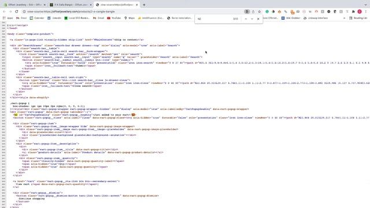Click the share page icon in address bar
370x208 pixels.
(x=253, y=12)
